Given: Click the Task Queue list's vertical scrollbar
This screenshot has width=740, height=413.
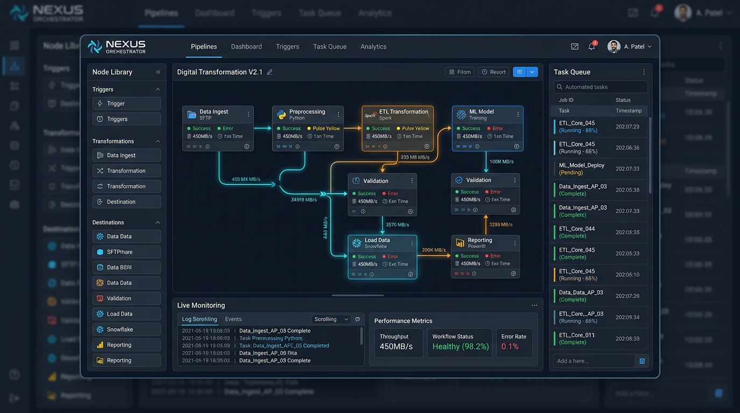Looking at the screenshot, I should click(650, 156).
